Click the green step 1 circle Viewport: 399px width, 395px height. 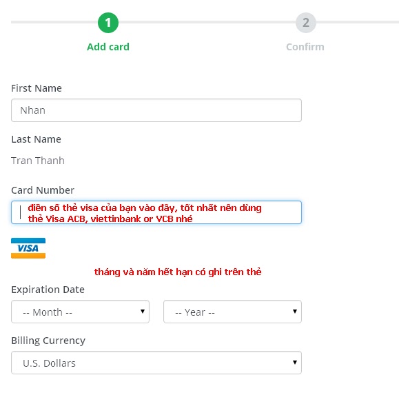click(x=108, y=23)
